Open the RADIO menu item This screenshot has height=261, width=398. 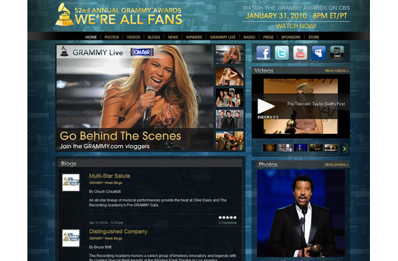[x=249, y=37]
